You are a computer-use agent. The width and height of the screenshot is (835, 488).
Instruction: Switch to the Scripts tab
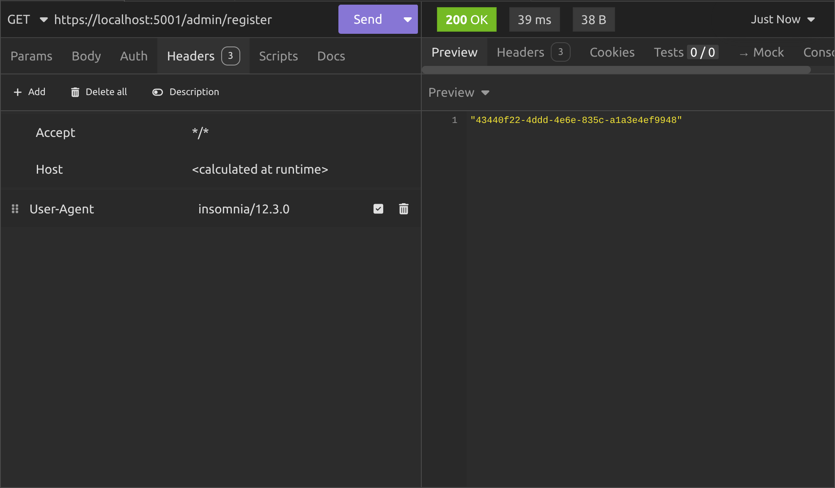pyautogui.click(x=278, y=56)
